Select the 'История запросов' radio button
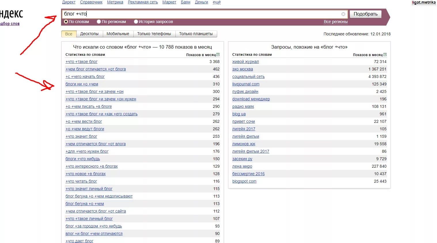This screenshot has width=437, height=243. 136,22
